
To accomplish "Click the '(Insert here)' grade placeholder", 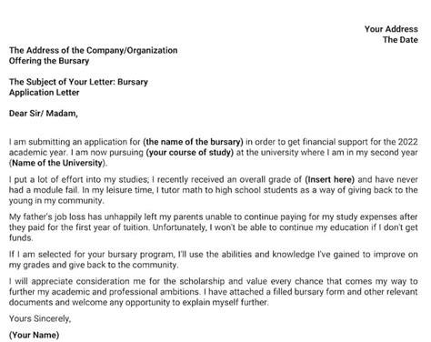I will 330,179.
